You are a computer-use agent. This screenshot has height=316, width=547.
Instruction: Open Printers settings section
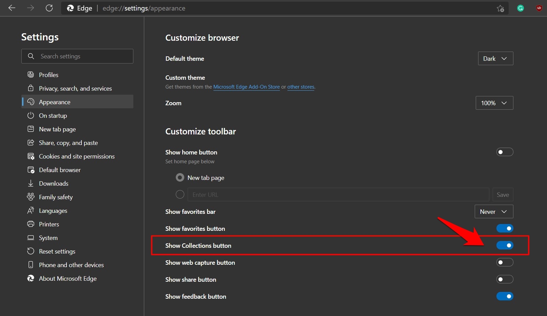tap(77, 224)
